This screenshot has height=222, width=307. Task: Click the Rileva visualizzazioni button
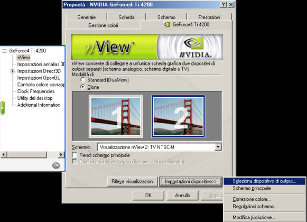click(132, 181)
